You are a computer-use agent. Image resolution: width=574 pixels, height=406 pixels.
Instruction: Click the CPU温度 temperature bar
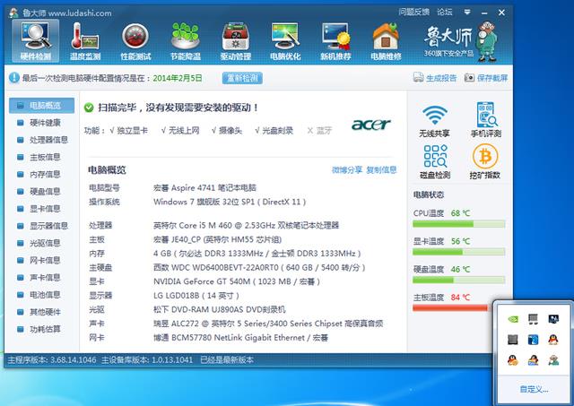pos(458,224)
